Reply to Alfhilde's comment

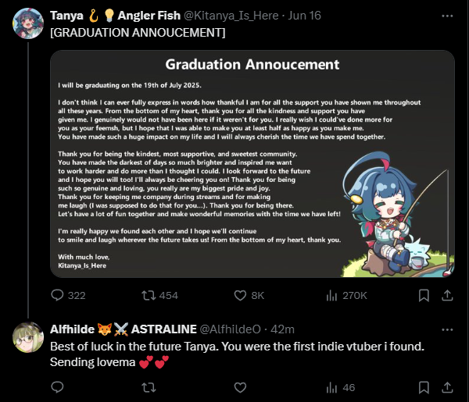[x=57, y=387]
